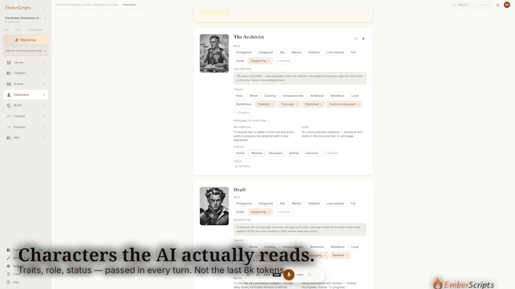This screenshot has width=515, height=289.
Task: Add Loyal trait to The Archivist
Action: click(x=355, y=96)
